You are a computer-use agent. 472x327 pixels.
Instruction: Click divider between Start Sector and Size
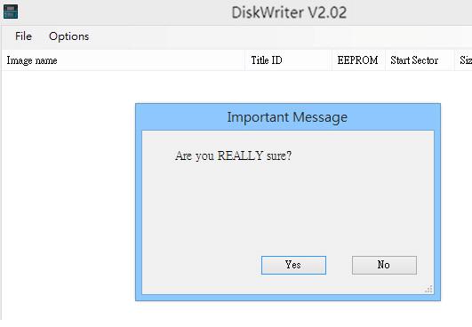(454, 60)
